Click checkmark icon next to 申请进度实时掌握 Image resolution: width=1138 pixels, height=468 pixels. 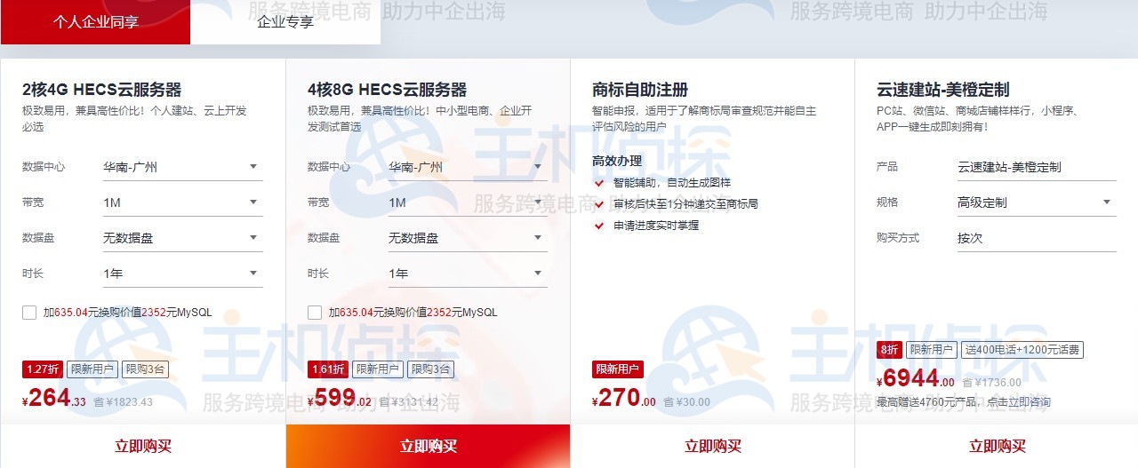599,226
